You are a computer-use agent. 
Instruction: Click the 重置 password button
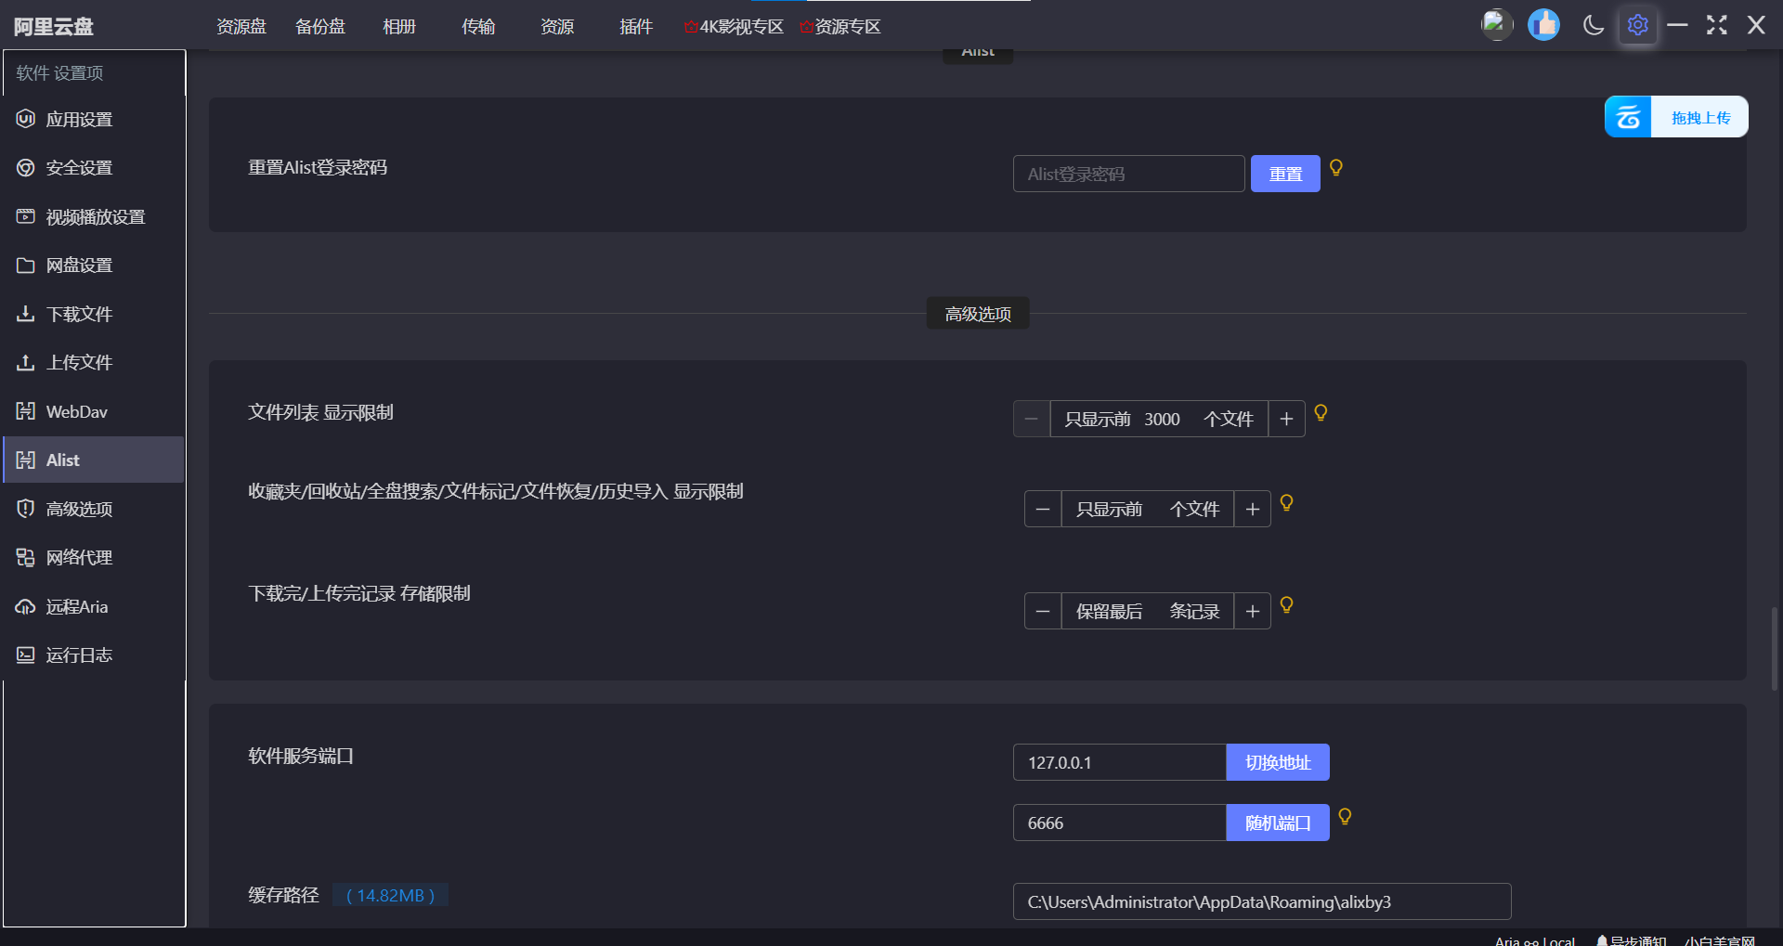1285,174
